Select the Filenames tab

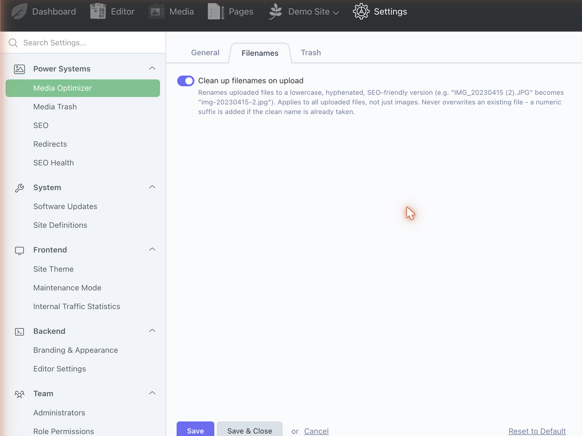click(260, 53)
